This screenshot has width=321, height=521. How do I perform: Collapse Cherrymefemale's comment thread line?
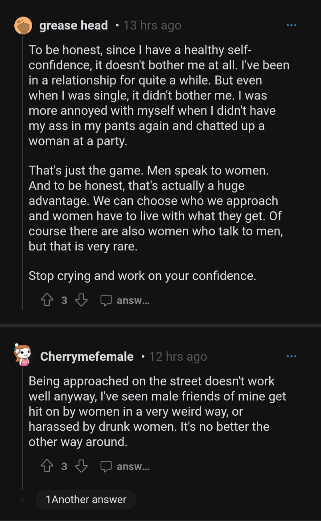click(x=23, y=428)
